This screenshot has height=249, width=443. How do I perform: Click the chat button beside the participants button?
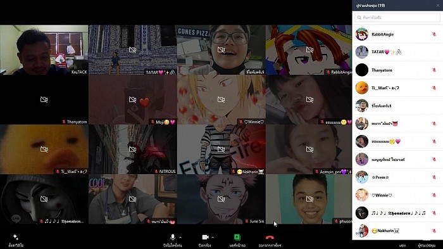point(402,245)
